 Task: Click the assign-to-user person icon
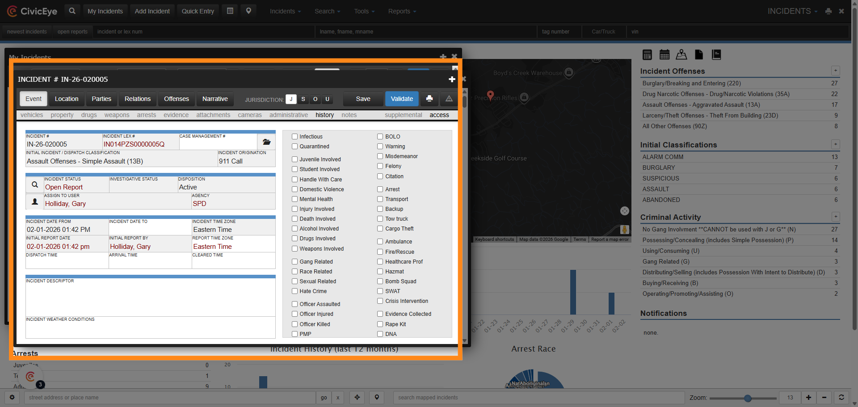(35, 201)
